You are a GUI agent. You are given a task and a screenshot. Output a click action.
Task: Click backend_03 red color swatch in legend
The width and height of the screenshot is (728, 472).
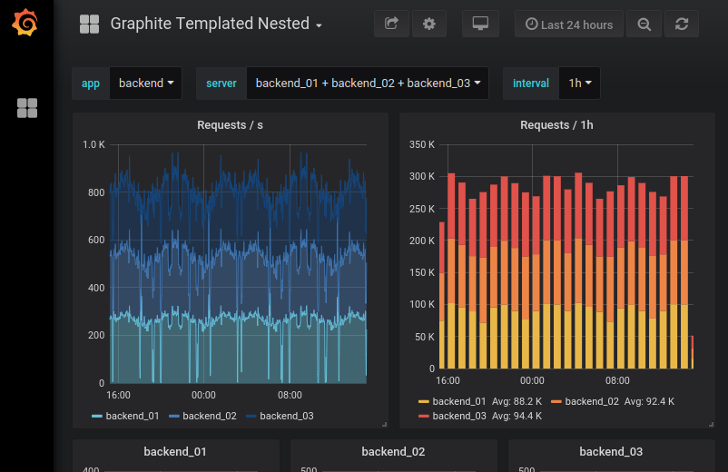[423, 416]
